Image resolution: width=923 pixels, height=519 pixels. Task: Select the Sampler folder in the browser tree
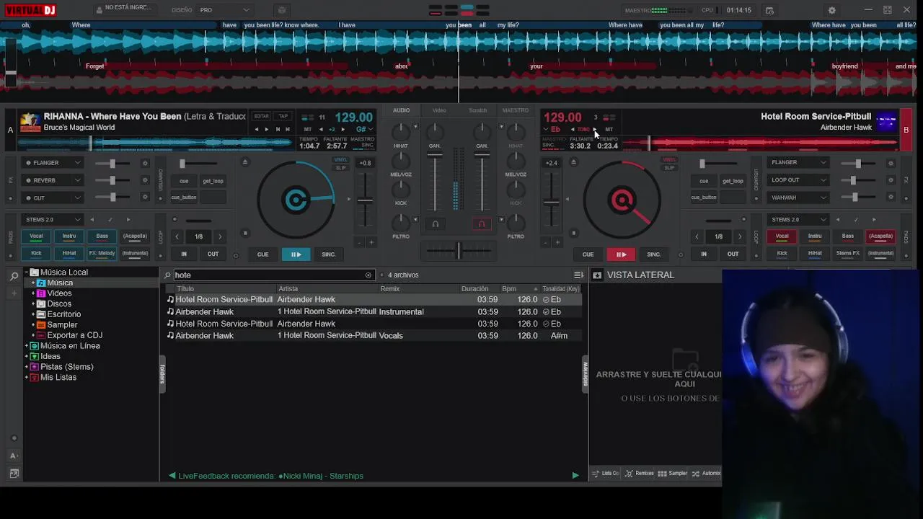click(62, 325)
